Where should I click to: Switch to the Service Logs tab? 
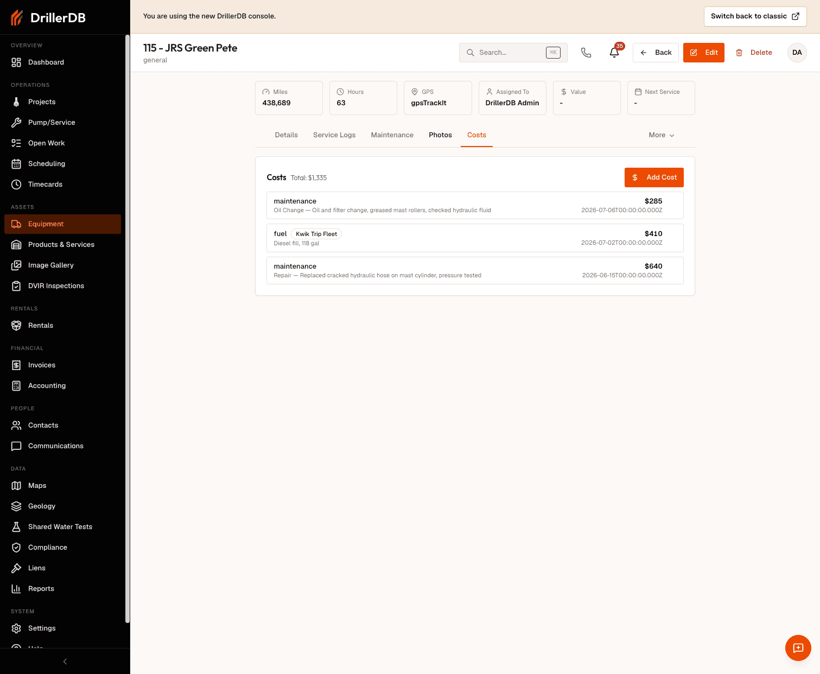(x=334, y=135)
